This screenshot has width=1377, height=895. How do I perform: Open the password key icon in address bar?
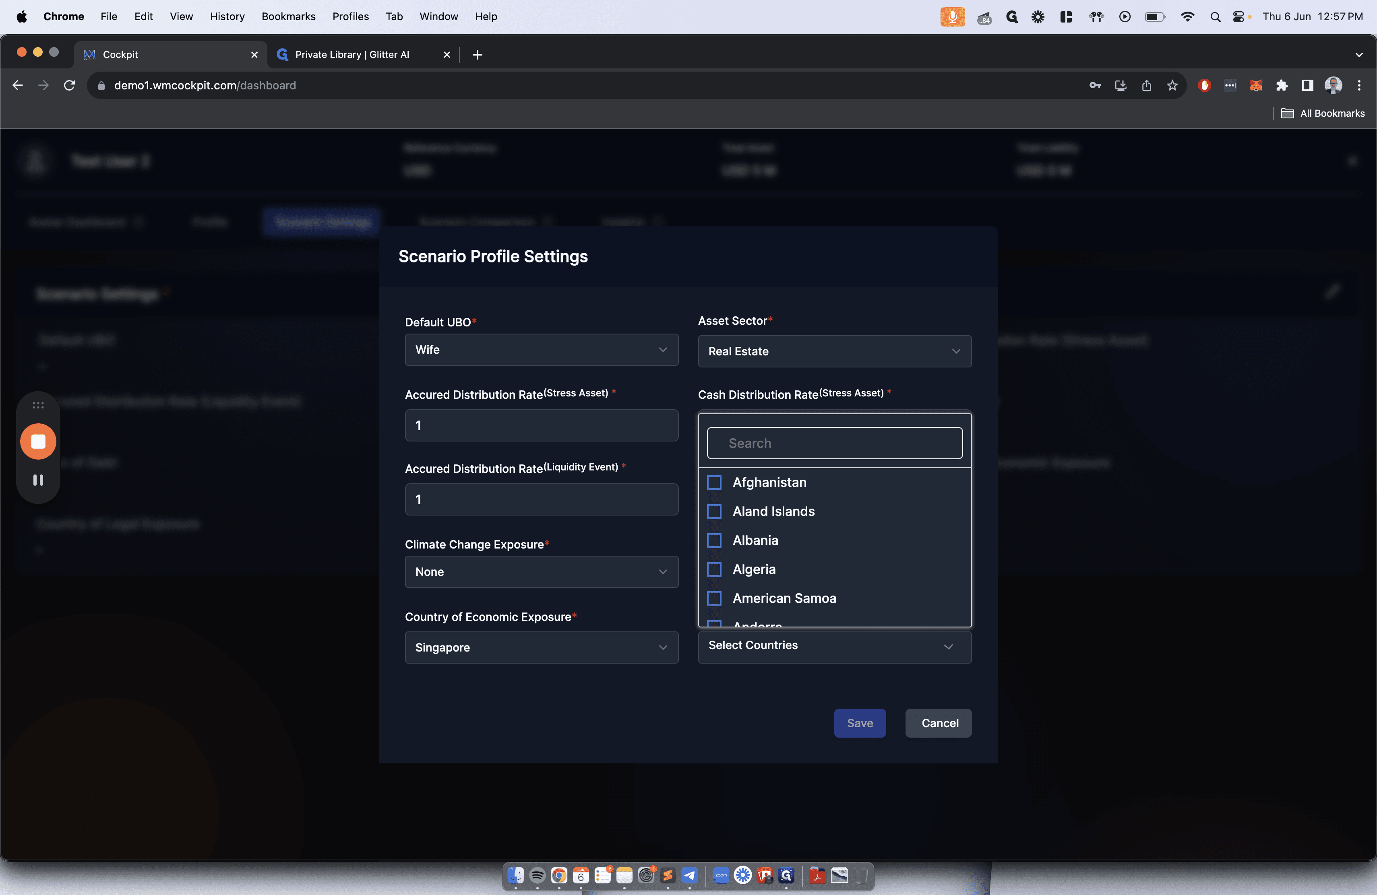click(1095, 86)
